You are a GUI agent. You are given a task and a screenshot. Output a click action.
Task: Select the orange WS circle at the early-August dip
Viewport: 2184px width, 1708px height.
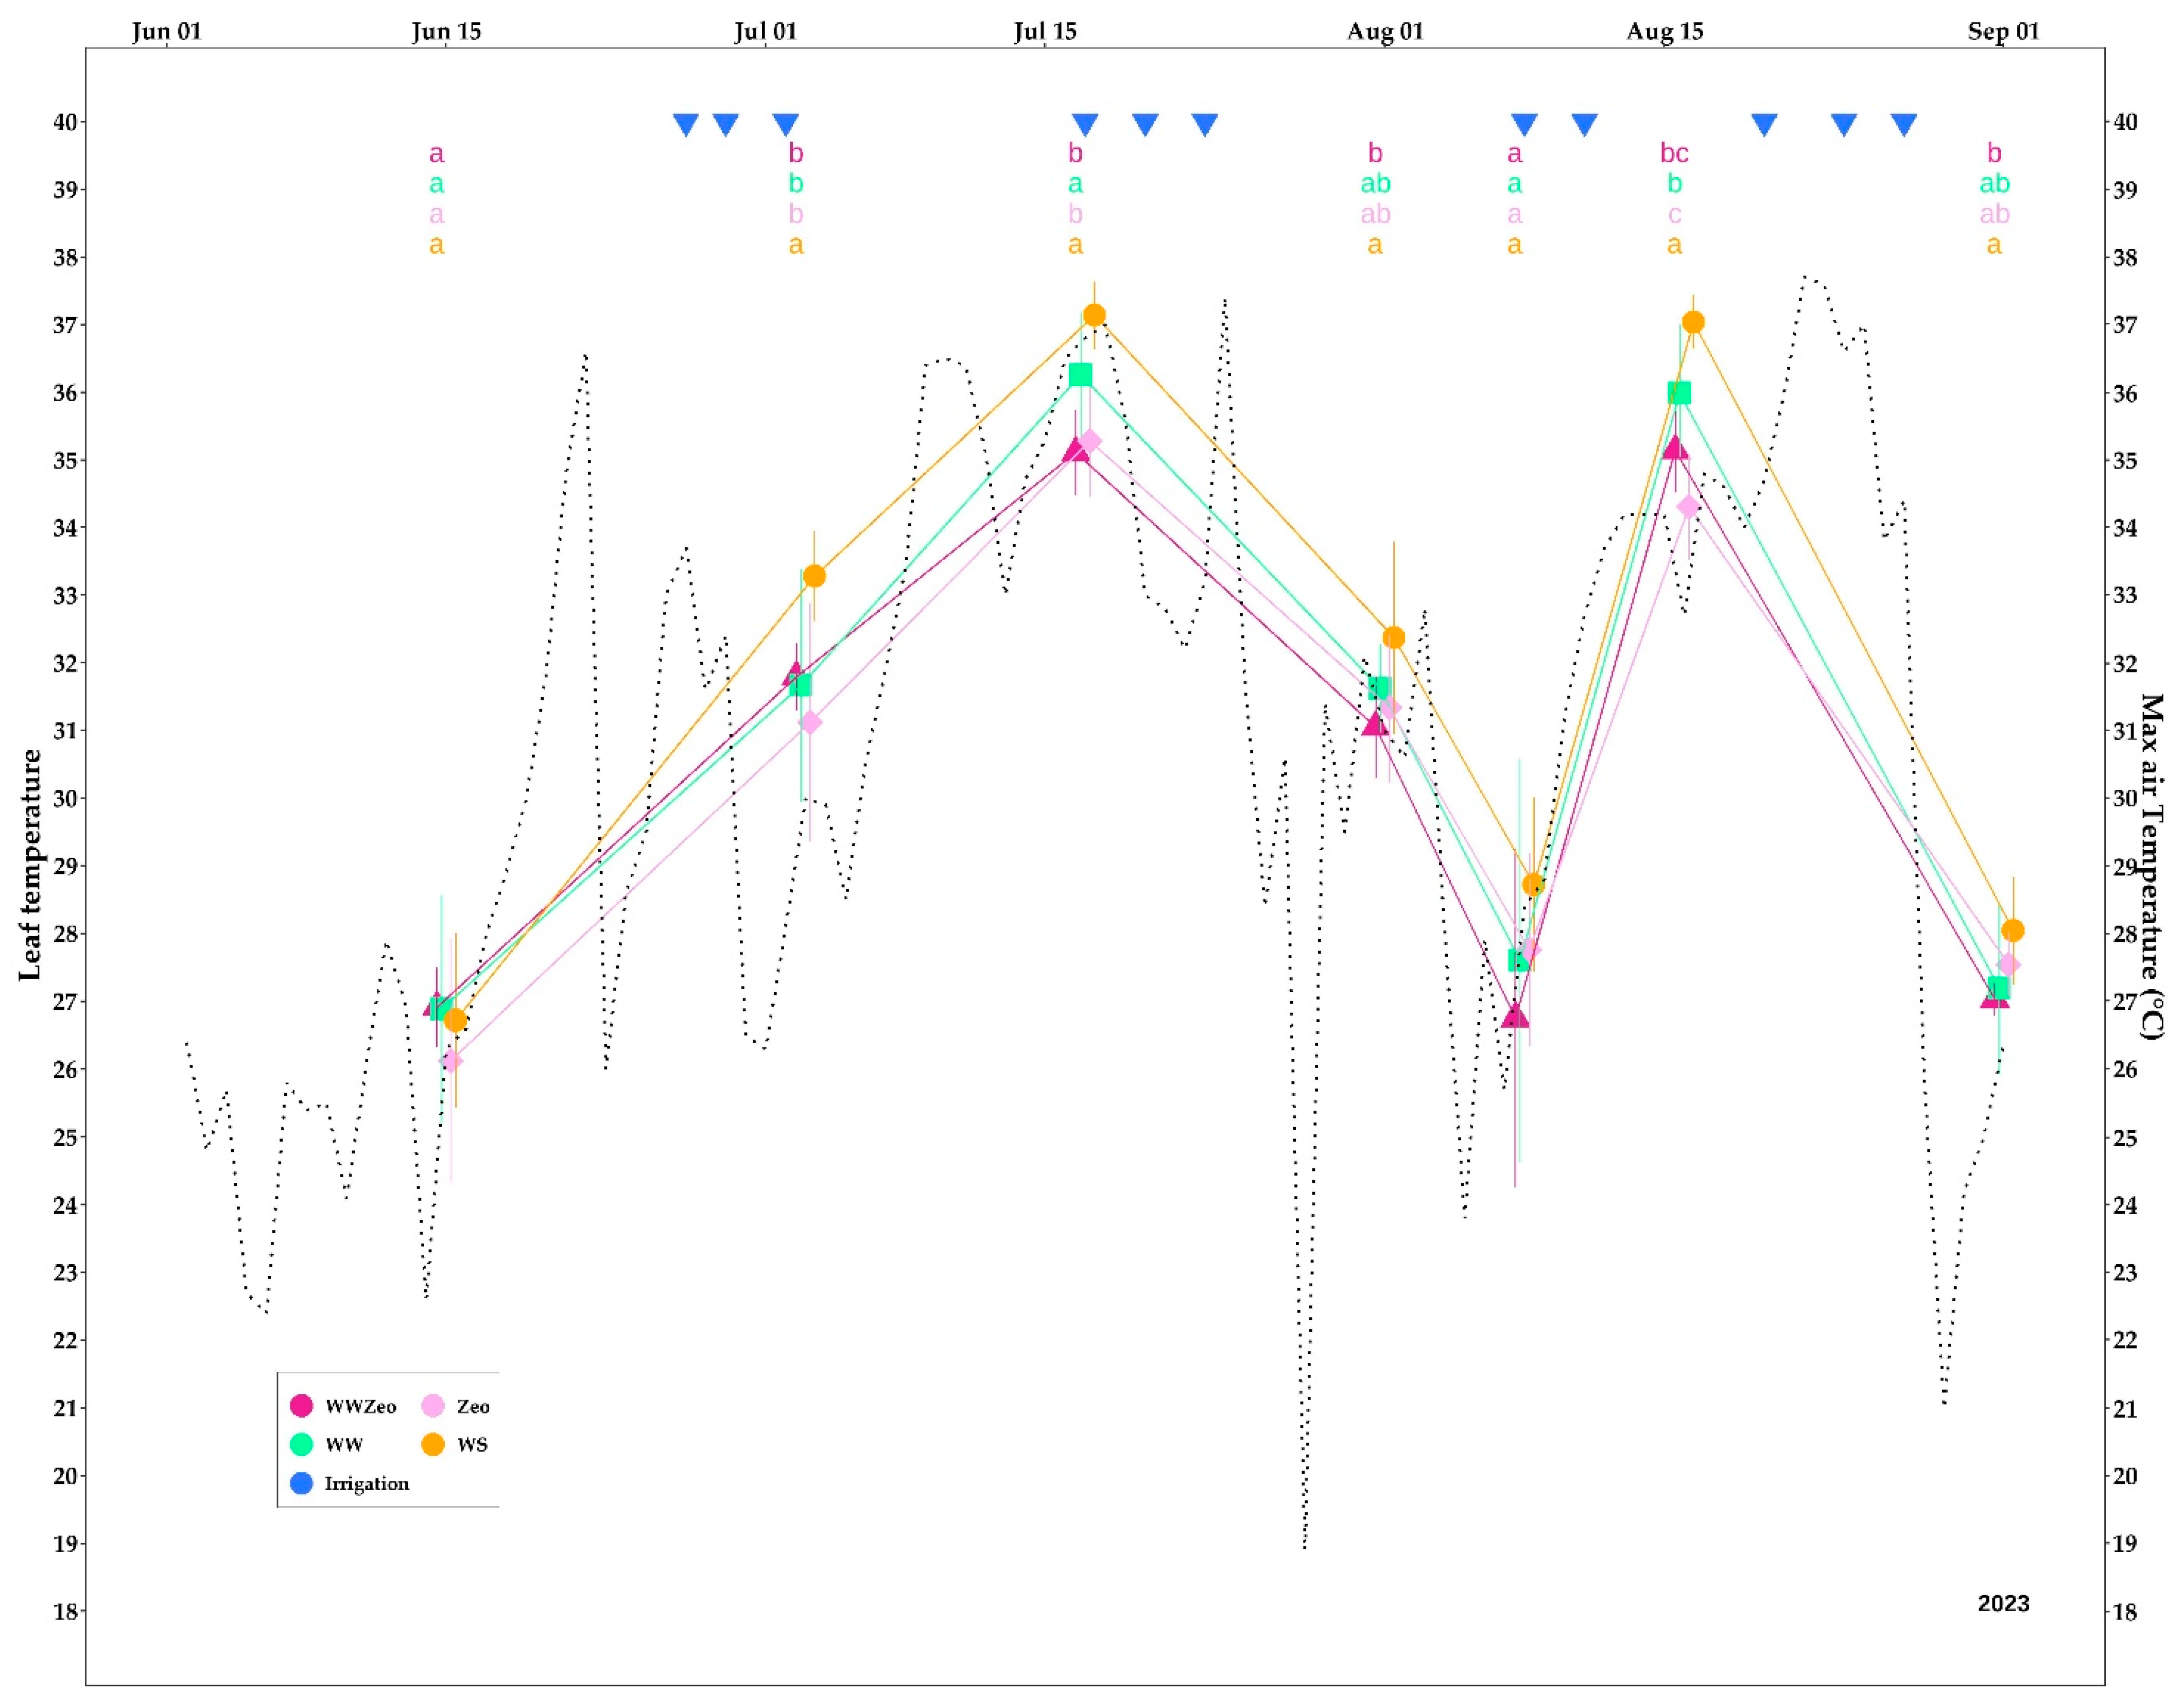coord(1533,884)
